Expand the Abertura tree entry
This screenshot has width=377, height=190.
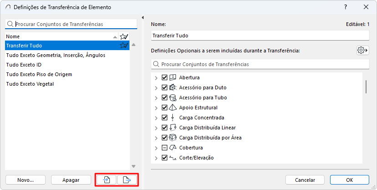(x=156, y=77)
